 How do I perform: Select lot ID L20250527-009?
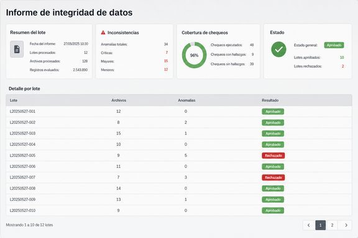(x=22, y=200)
